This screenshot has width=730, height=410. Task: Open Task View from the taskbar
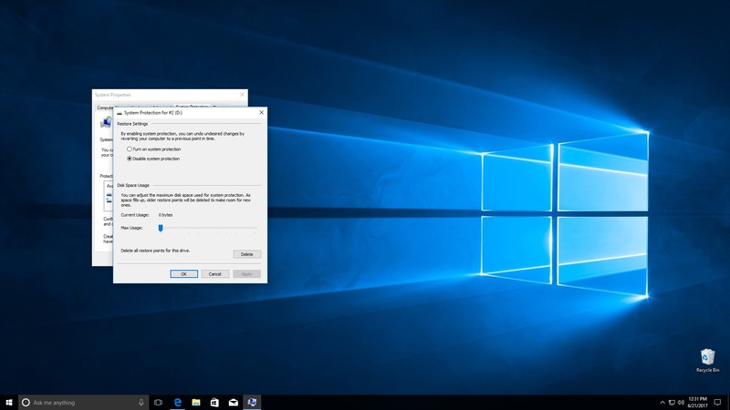(x=158, y=402)
